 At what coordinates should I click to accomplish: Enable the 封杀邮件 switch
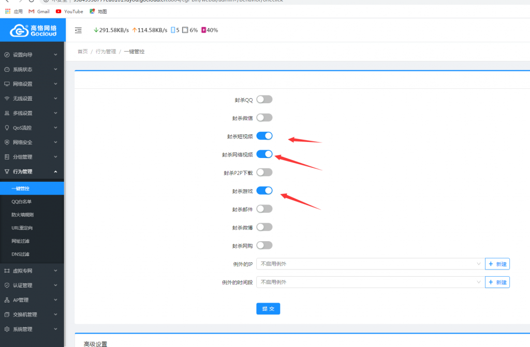tap(264, 209)
